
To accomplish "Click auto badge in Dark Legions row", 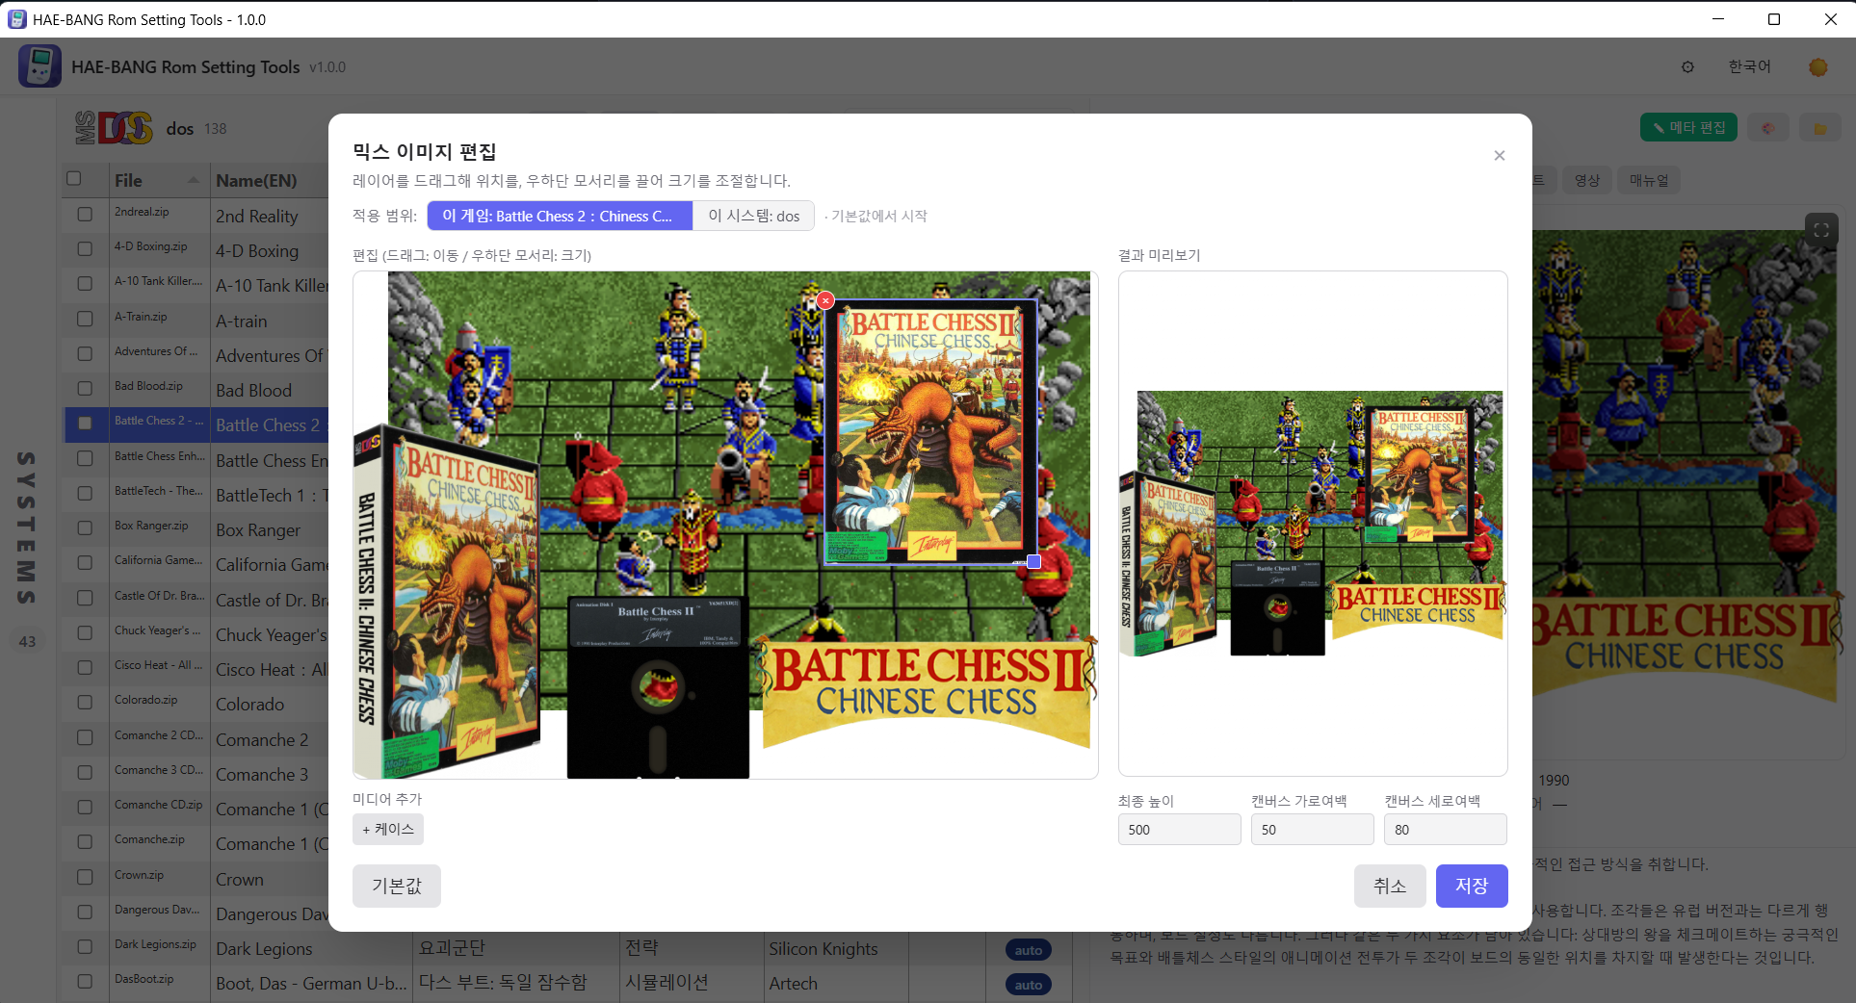I will coord(1029,950).
